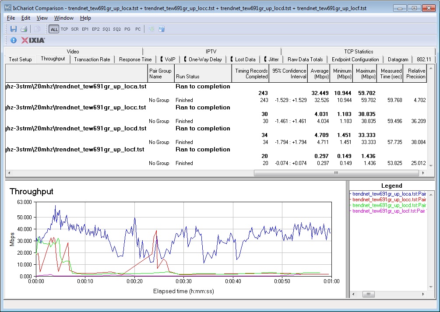Click the IXIA logo
The height and width of the screenshot is (312, 440).
pos(33,40)
